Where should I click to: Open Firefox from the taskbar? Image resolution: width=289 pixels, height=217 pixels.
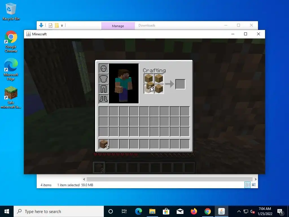coord(194,211)
